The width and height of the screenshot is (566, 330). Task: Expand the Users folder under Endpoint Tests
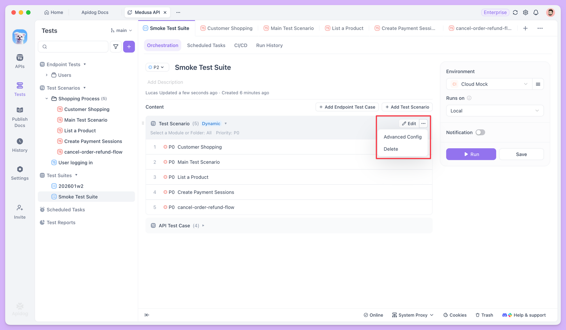(x=47, y=75)
